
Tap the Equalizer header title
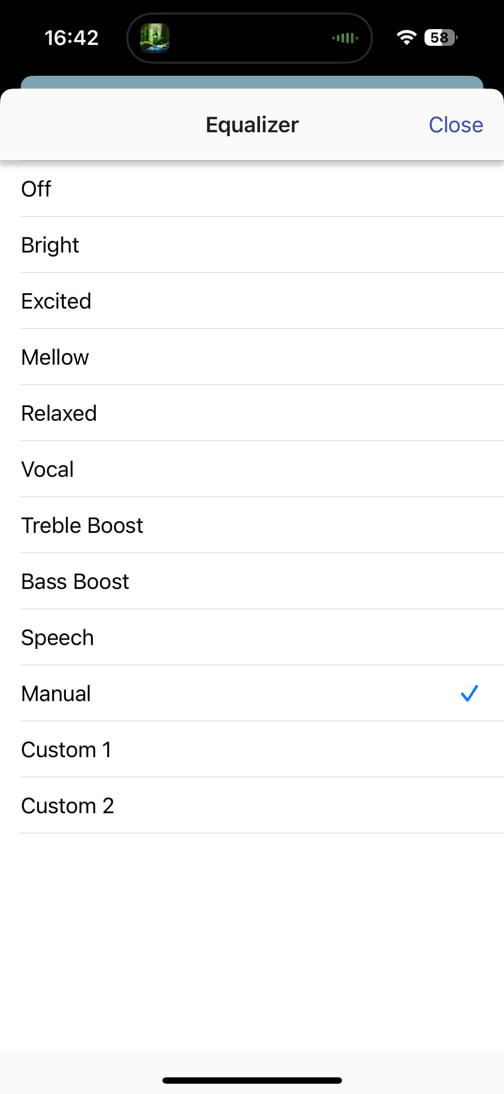pyautogui.click(x=252, y=125)
